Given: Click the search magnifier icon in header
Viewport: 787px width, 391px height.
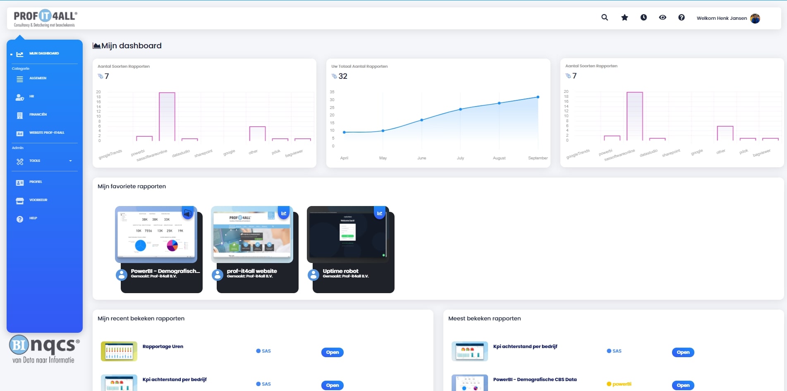Looking at the screenshot, I should [605, 17].
